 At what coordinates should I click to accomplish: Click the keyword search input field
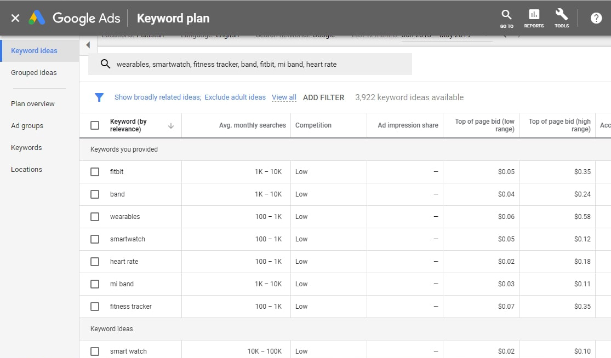pos(258,64)
